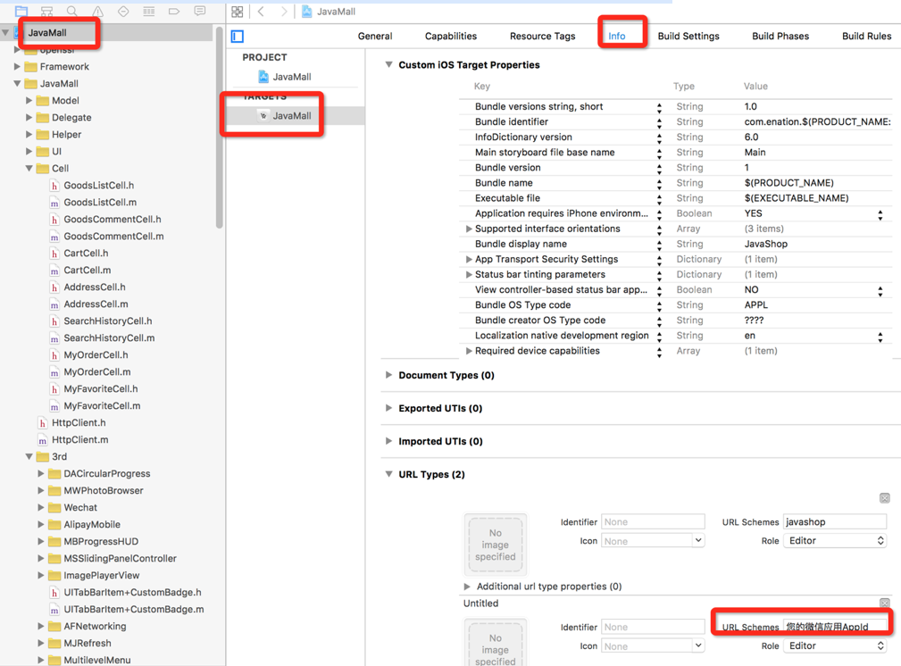Go back with the left chevron
This screenshot has width=901, height=666.
(x=261, y=12)
